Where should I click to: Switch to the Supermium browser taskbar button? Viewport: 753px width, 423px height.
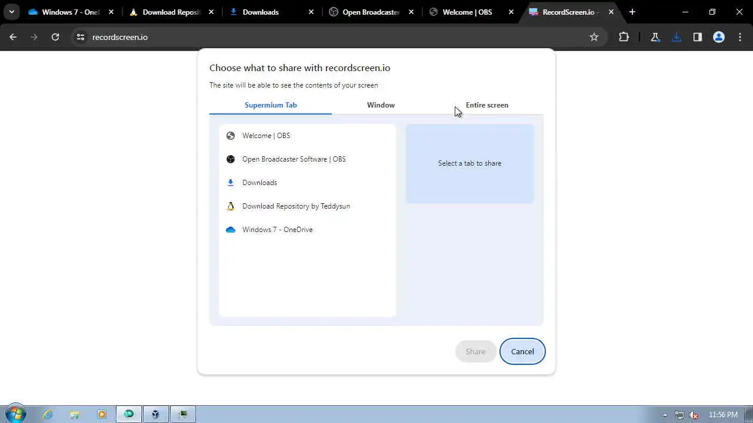[129, 414]
